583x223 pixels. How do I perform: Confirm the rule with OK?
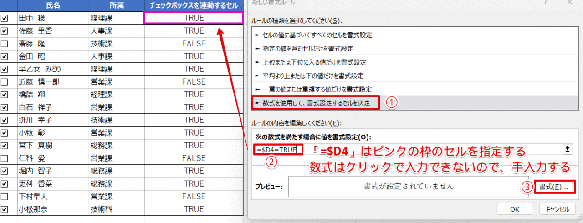(x=515, y=209)
